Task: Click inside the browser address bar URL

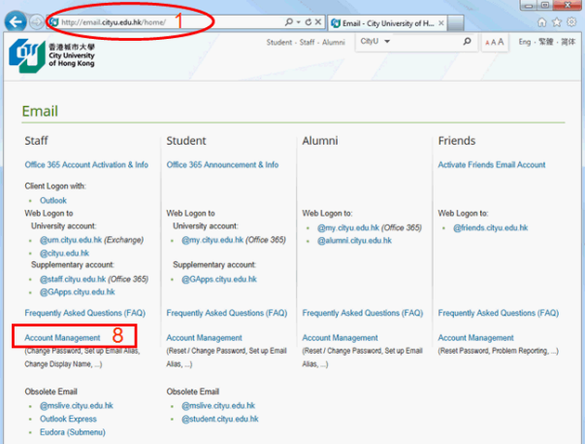Action: 165,20
